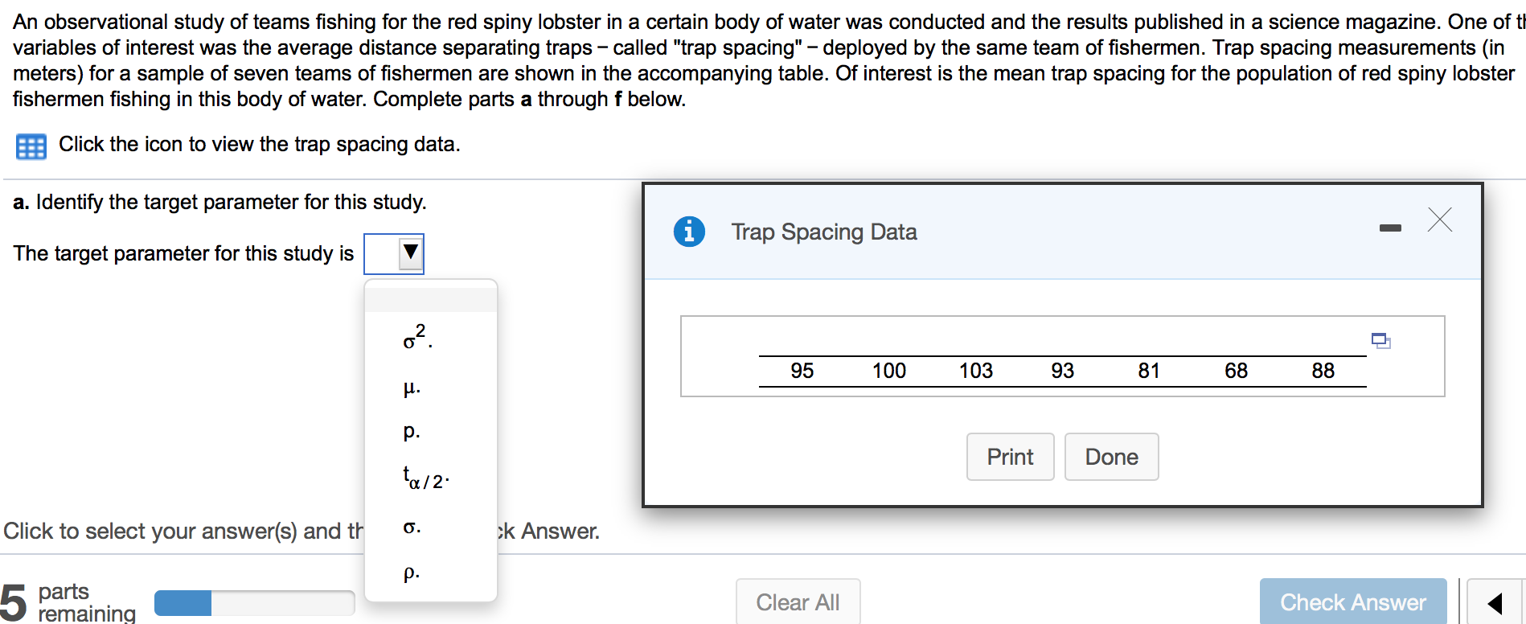Choose μ in the dropdown options

[x=412, y=388]
